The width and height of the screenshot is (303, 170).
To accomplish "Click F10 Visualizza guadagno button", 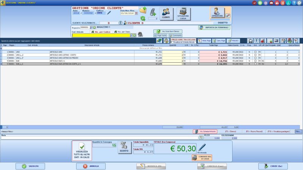I will tap(278, 131).
